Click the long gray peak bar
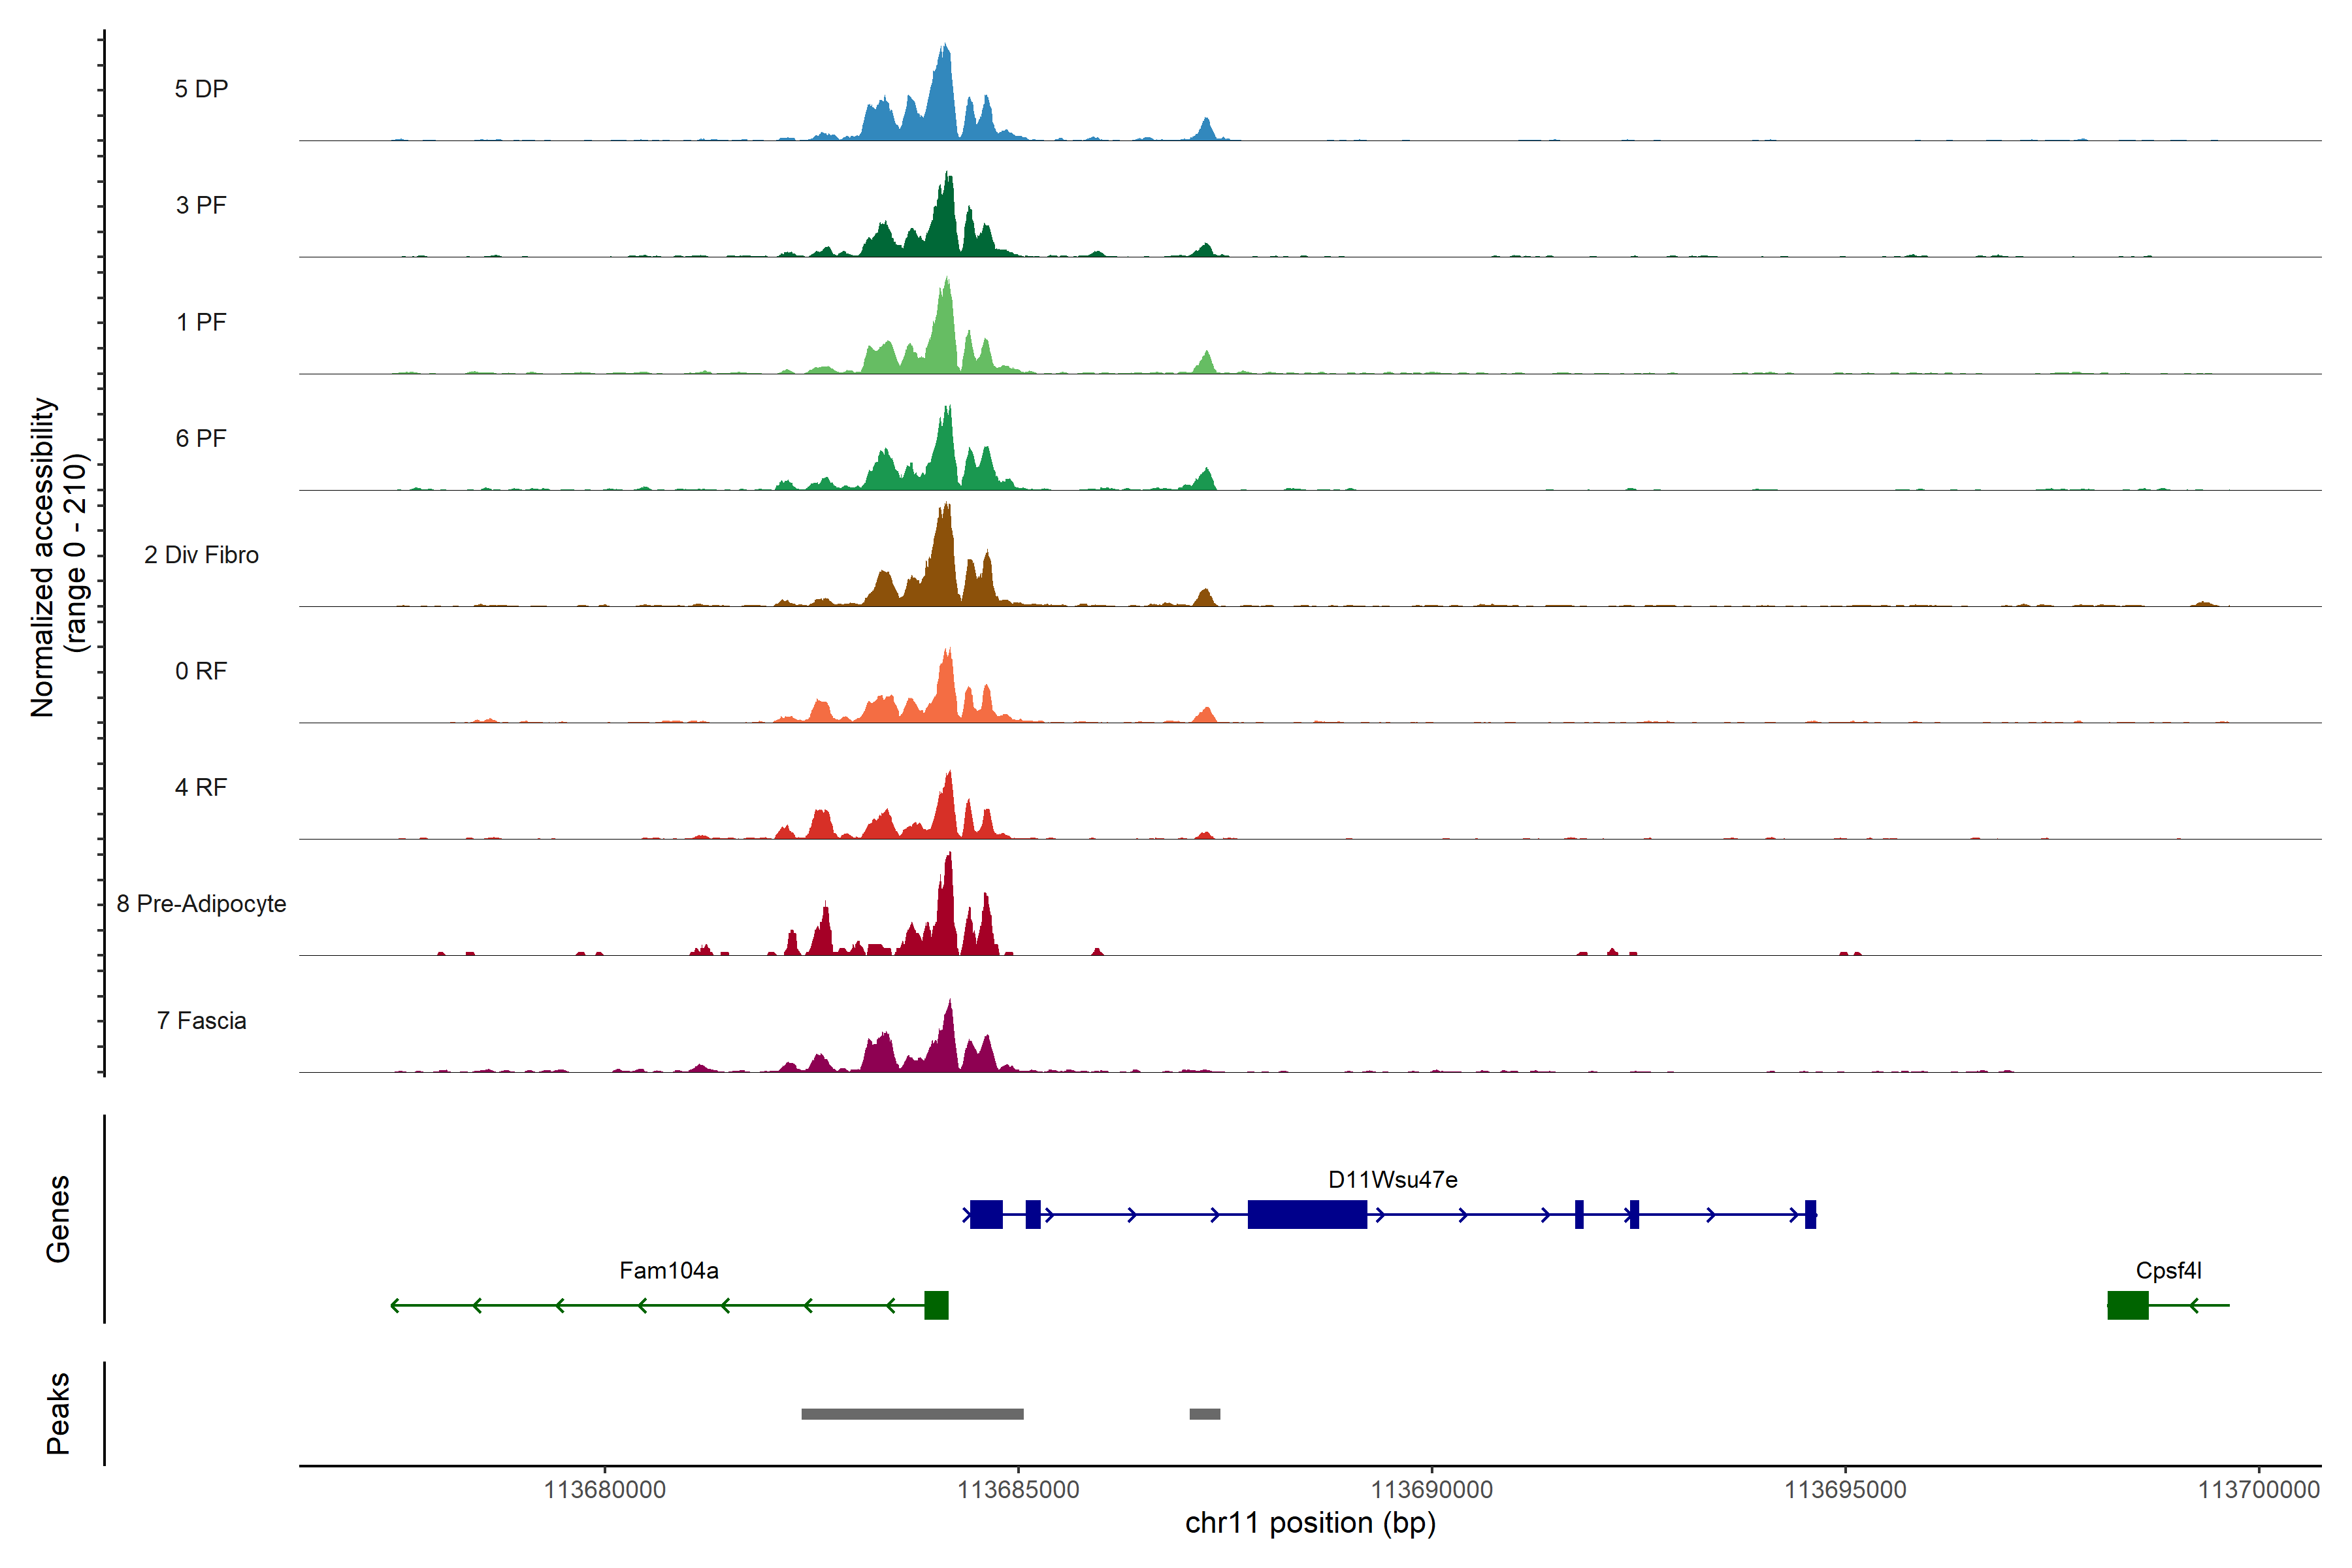This screenshot has width=2352, height=1568. click(912, 1414)
